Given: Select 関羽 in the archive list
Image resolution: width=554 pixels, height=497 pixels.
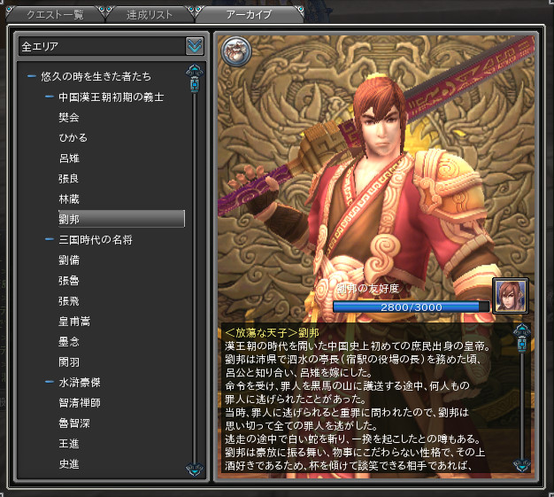Looking at the screenshot, I should click(x=69, y=361).
